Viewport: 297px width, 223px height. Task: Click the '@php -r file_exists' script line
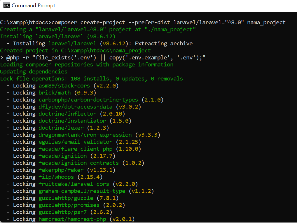103,58
